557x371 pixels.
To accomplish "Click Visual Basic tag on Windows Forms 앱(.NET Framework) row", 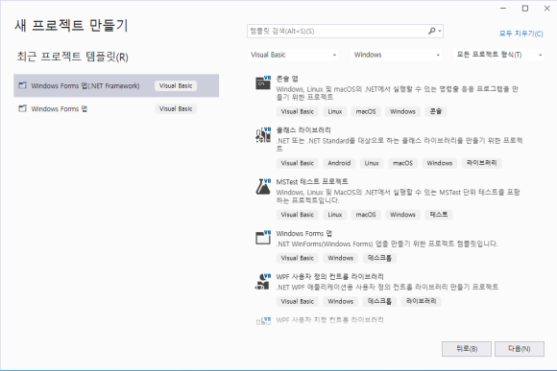I will pyautogui.click(x=176, y=85).
